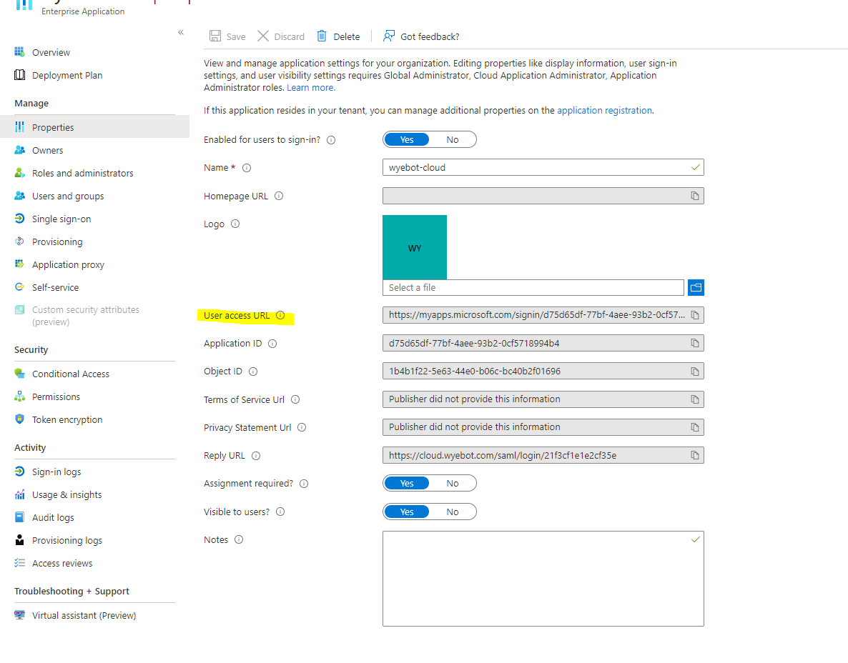Set Visible to users to No
The image size is (848, 663).
click(453, 512)
